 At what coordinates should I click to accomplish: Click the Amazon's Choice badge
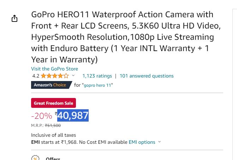pyautogui.click(x=52, y=85)
